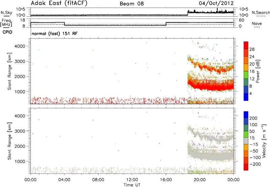Click the '16' label on the power color bar
The height and width of the screenshot is (187, 270).
pyautogui.click(x=252, y=72)
